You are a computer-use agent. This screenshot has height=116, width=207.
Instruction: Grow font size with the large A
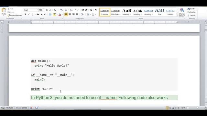point(47,10)
